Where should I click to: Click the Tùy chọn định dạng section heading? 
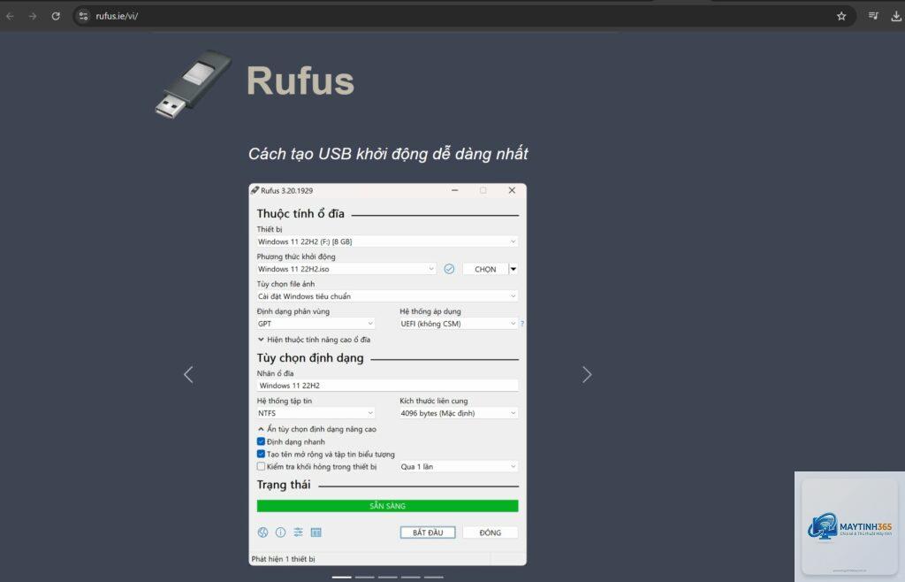310,358
